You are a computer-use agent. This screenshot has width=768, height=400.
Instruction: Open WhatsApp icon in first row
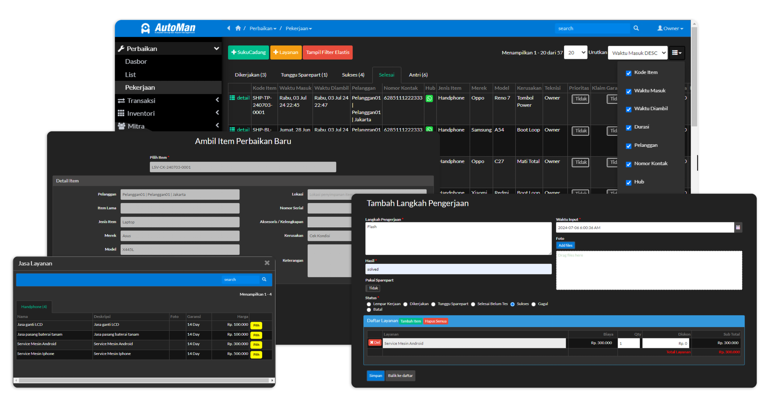point(429,98)
